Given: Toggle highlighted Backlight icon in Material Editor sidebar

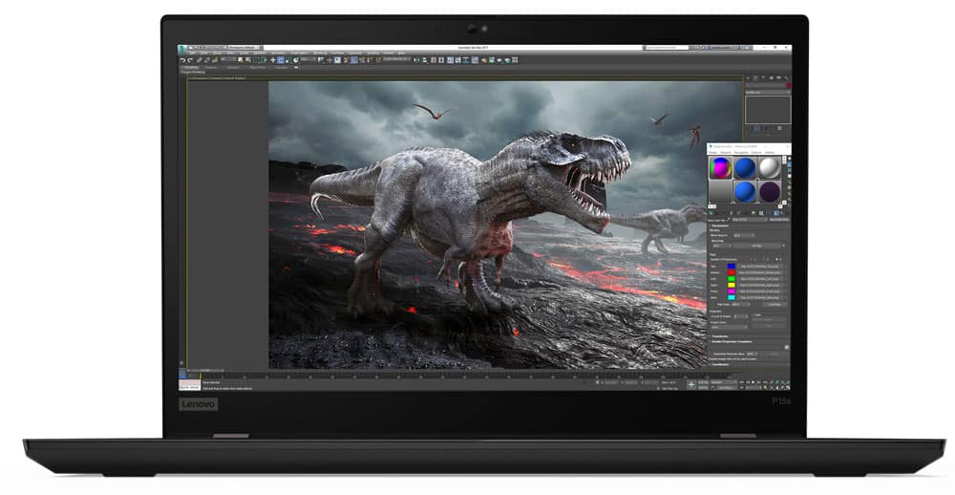Looking at the screenshot, I should coord(789,164).
